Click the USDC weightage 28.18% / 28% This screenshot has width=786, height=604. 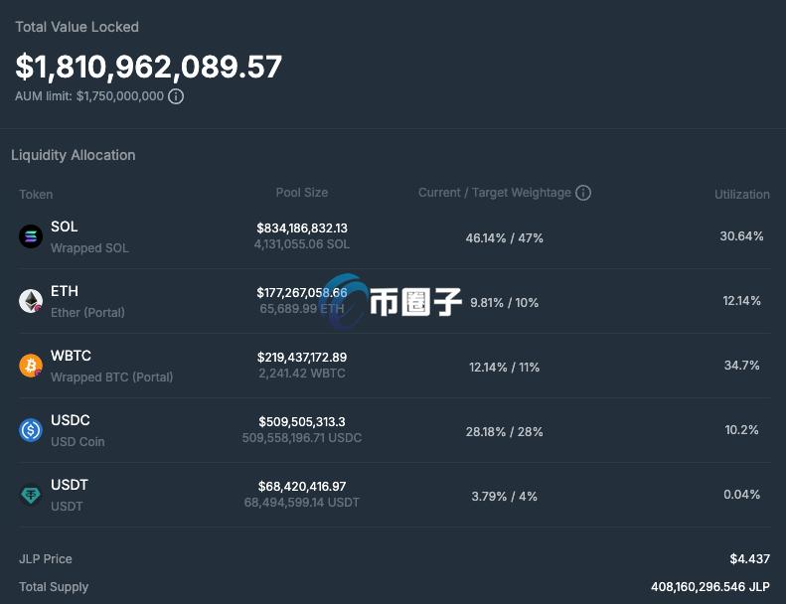(504, 432)
